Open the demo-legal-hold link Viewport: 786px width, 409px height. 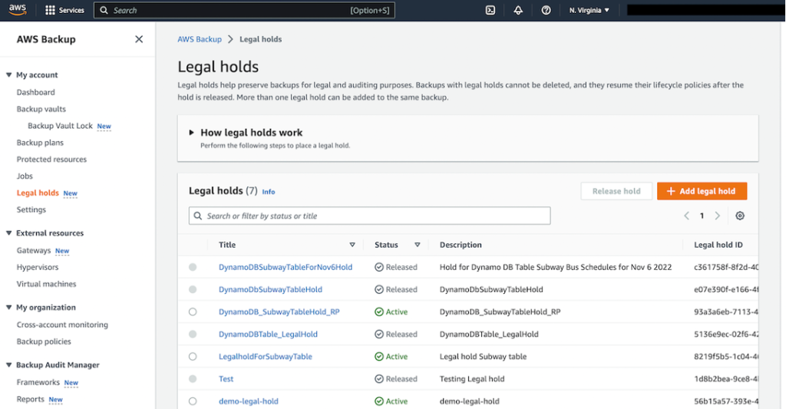[x=249, y=401]
